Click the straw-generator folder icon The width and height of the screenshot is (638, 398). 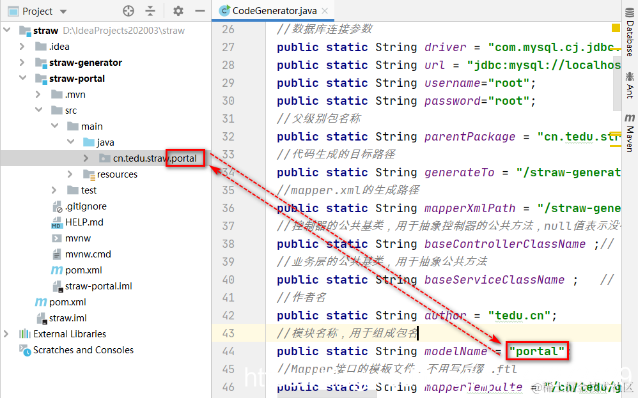tap(41, 63)
